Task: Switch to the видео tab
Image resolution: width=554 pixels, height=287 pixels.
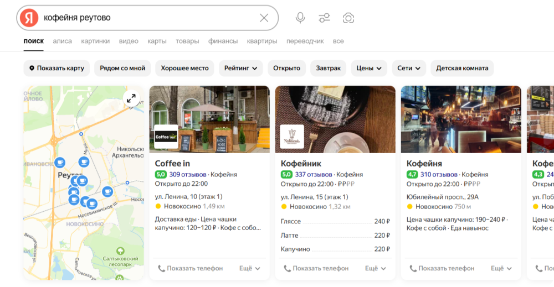Action: [129, 41]
